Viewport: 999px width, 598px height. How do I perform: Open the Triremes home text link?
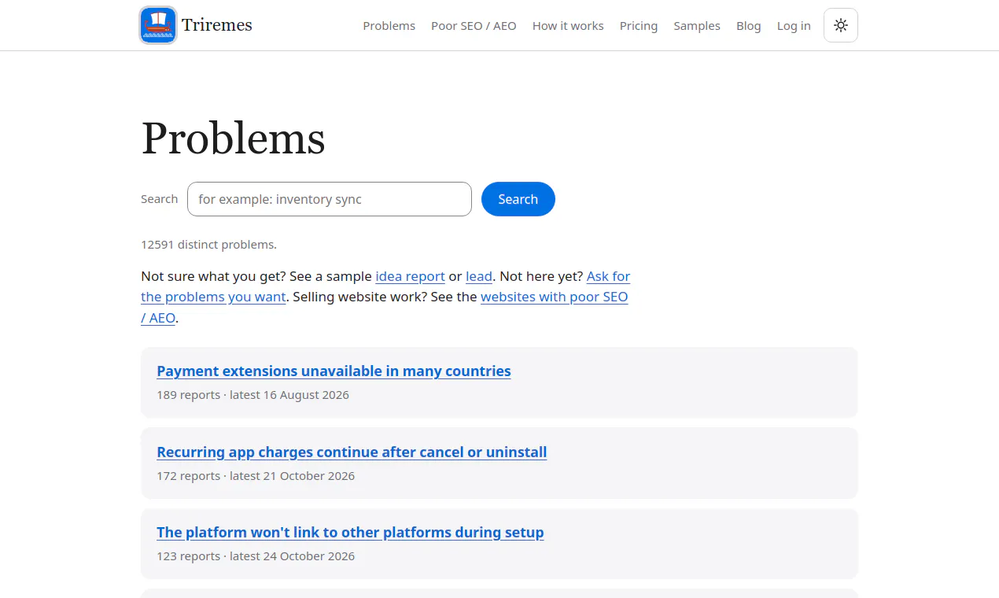coord(217,25)
